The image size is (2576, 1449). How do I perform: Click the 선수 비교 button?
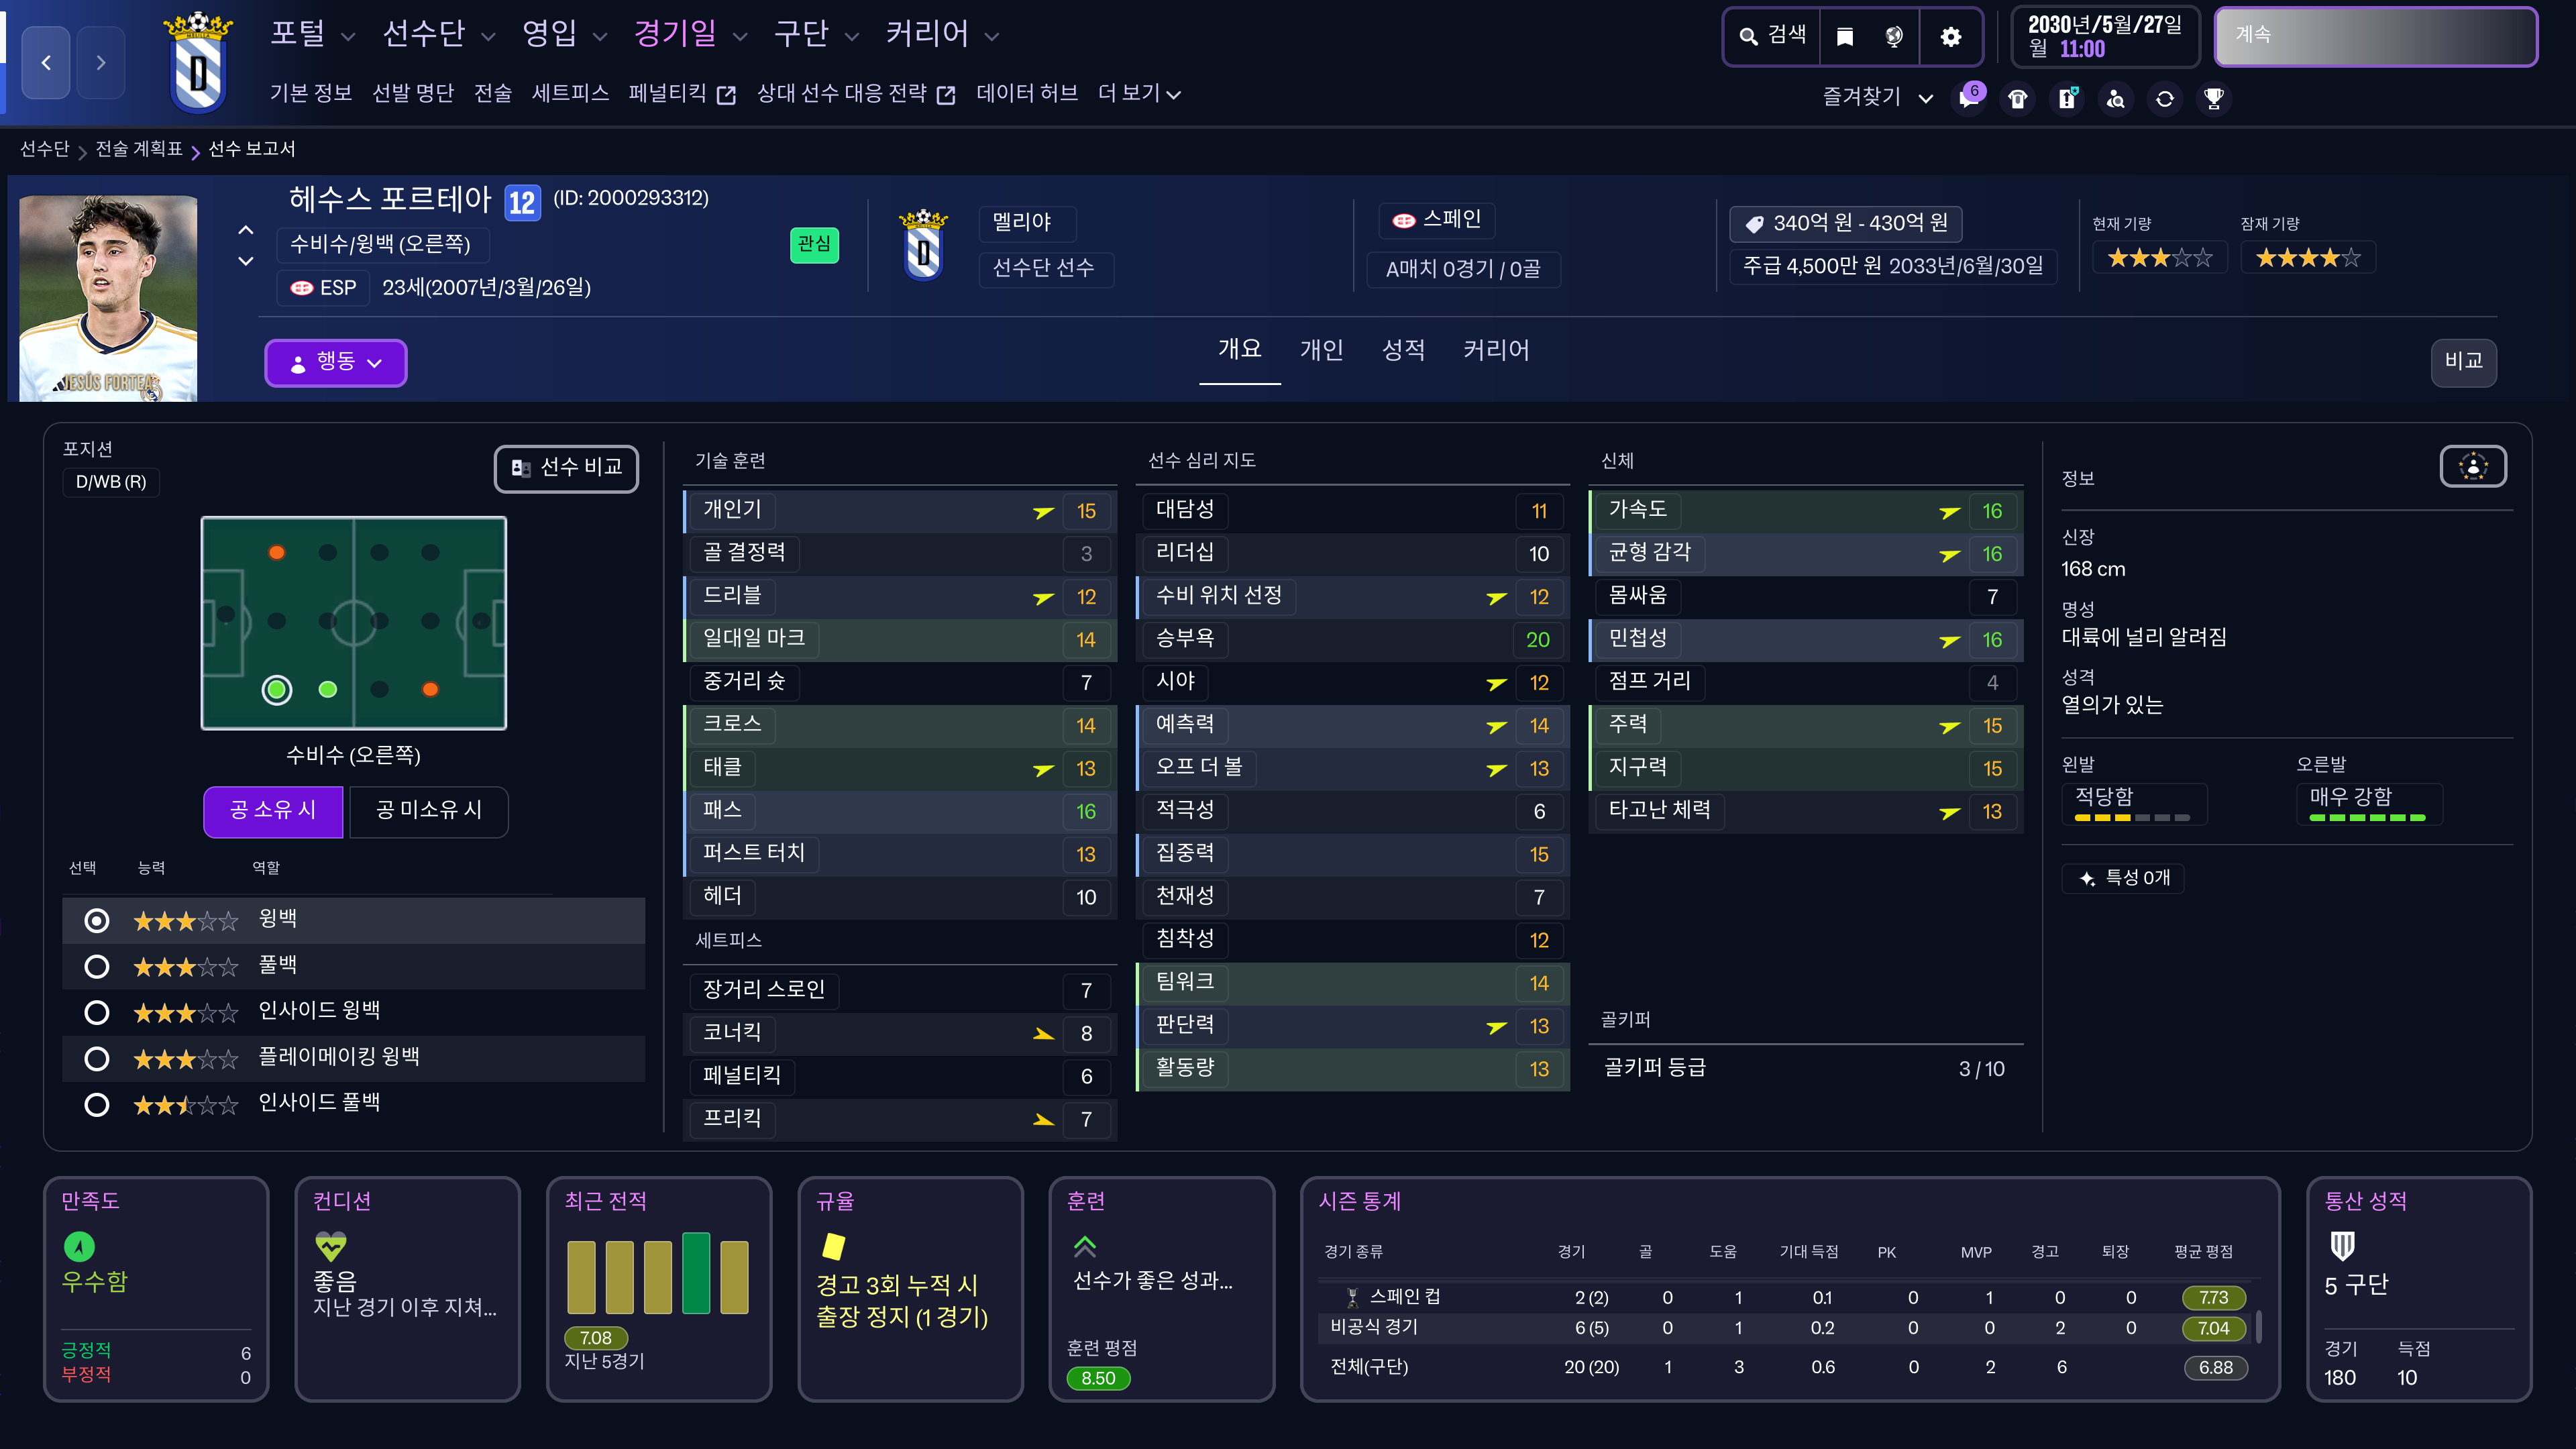coord(566,467)
